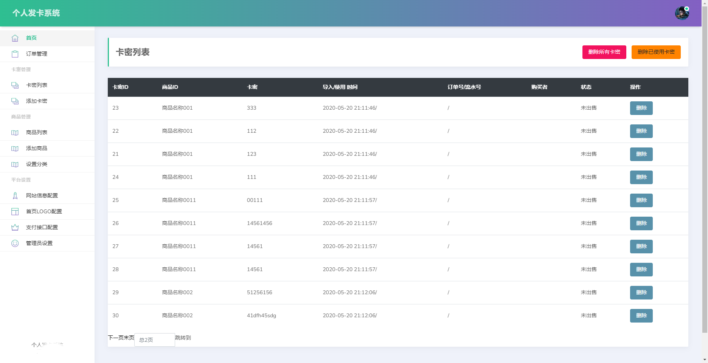Image resolution: width=708 pixels, height=363 pixels.
Task: Select the home icon in the sidebar
Action: coord(15,38)
